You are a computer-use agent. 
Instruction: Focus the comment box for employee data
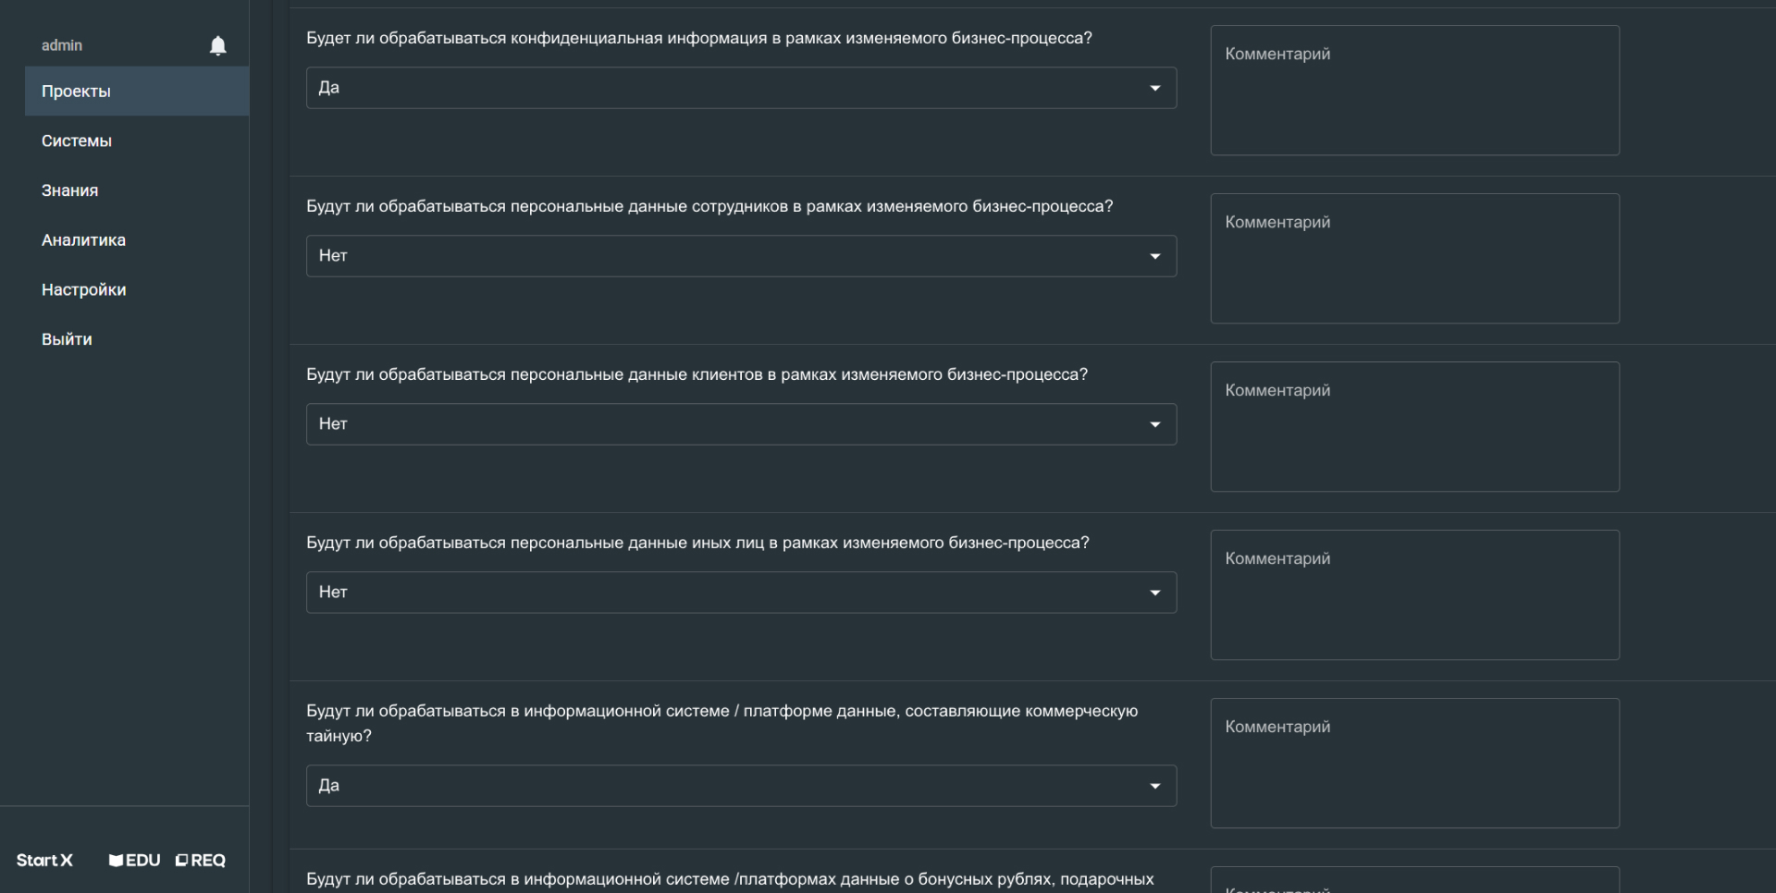[1414, 259]
